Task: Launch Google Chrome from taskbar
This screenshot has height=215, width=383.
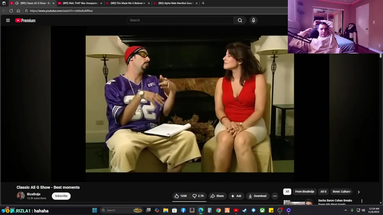Action: coord(218,210)
